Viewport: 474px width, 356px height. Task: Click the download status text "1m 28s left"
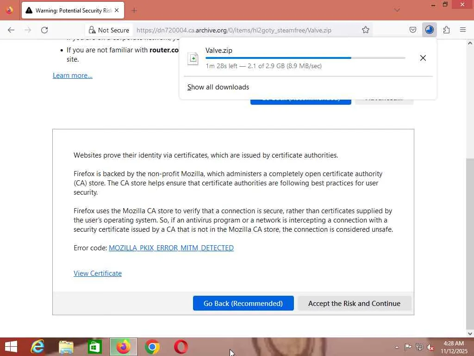[x=222, y=66]
